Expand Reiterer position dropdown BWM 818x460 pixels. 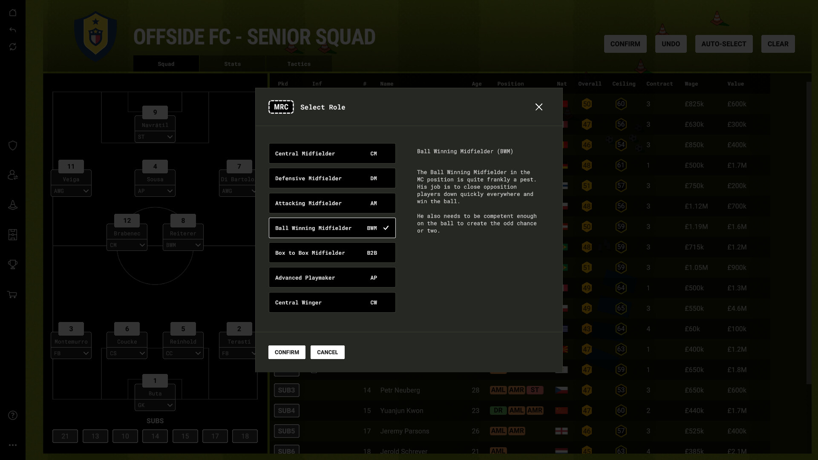pos(183,245)
